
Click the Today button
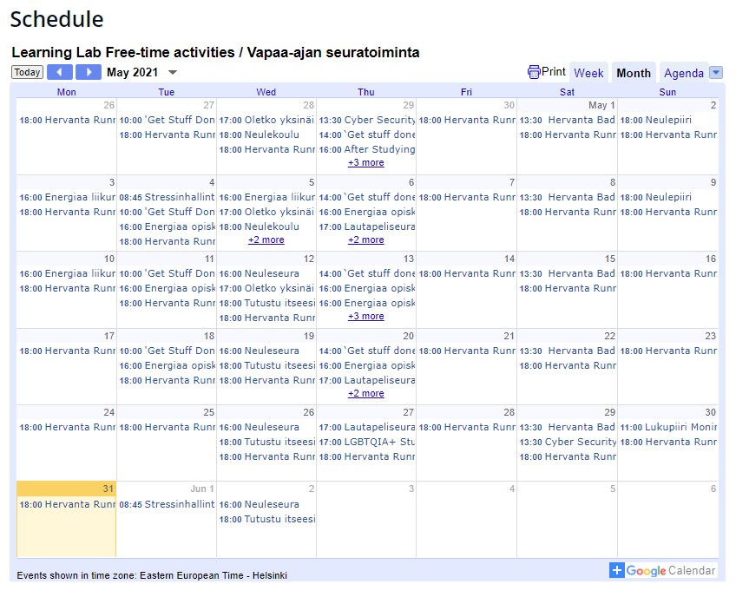point(26,72)
